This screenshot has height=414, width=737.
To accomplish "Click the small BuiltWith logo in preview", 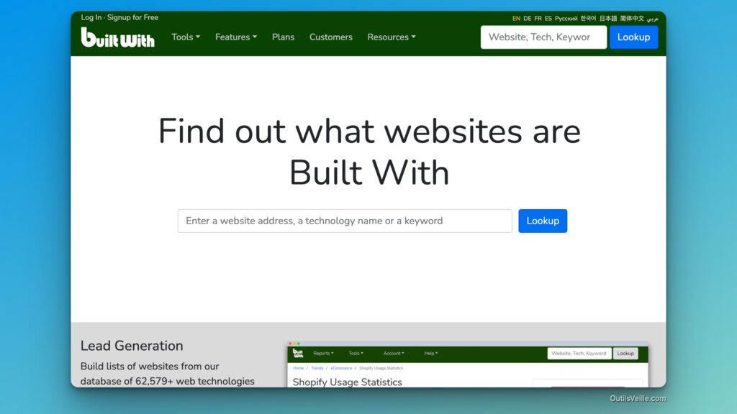I will [298, 353].
